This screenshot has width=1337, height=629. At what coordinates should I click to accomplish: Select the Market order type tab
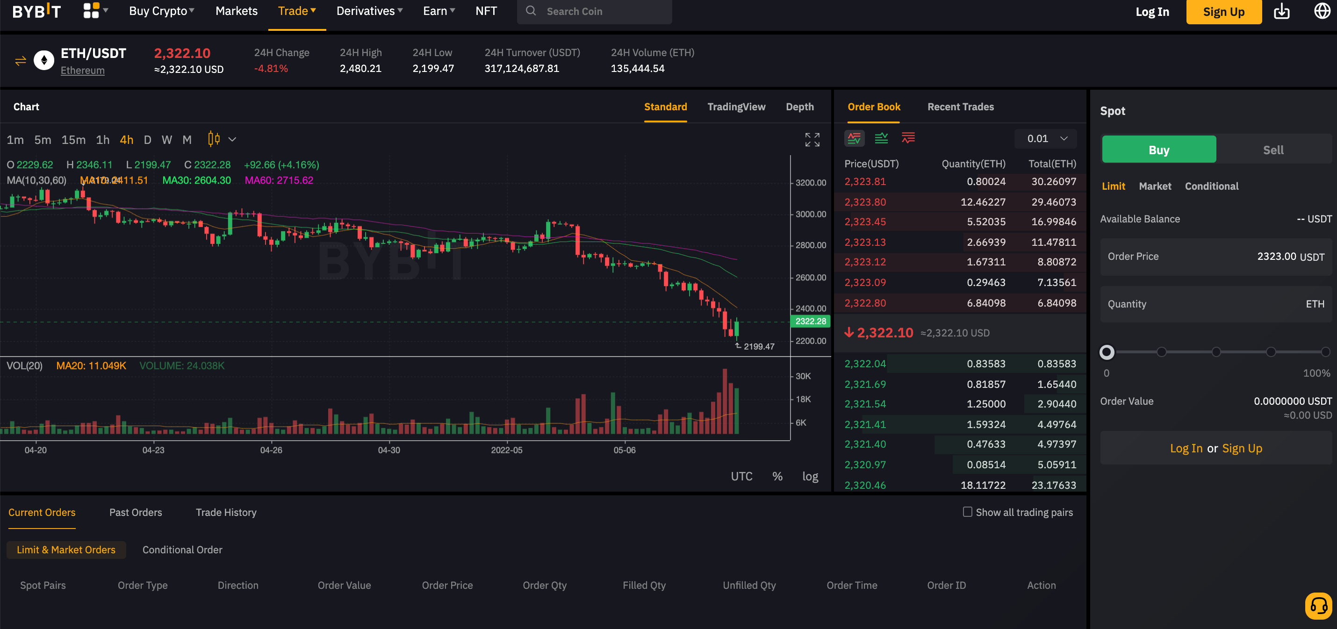pos(1155,186)
